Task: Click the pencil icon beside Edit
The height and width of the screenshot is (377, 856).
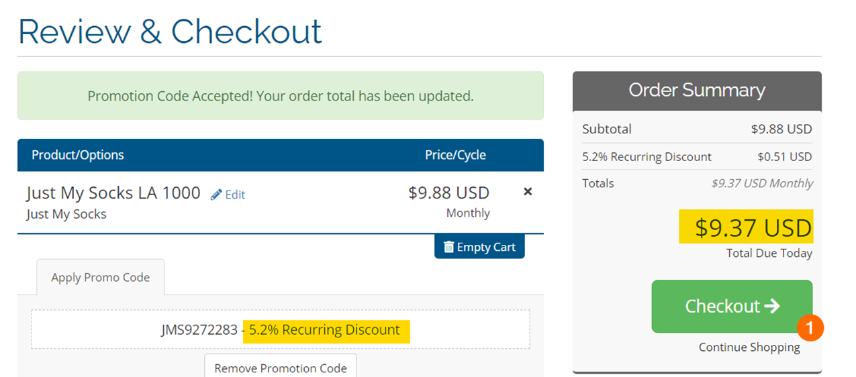Action: point(216,195)
